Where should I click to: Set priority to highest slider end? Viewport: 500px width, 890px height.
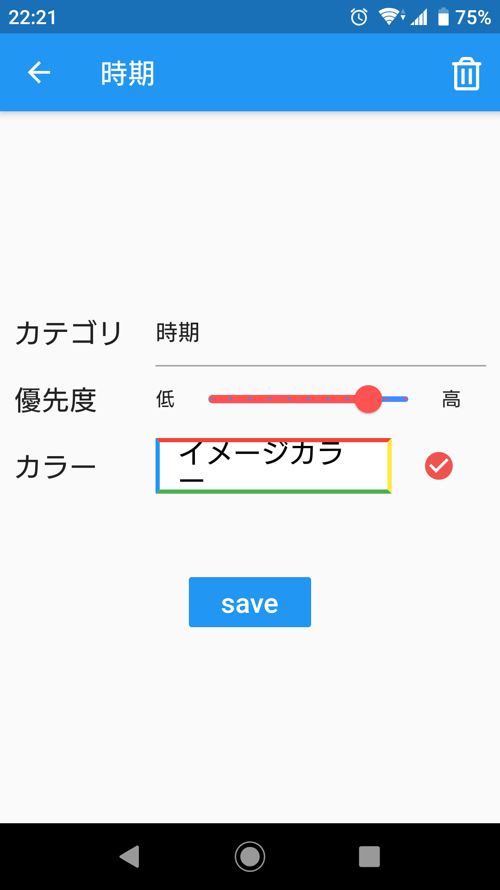406,399
